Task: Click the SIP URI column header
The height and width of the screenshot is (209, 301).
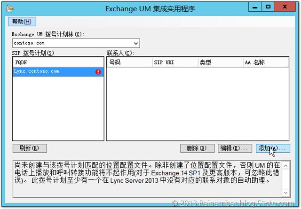Action: [x=175, y=62]
